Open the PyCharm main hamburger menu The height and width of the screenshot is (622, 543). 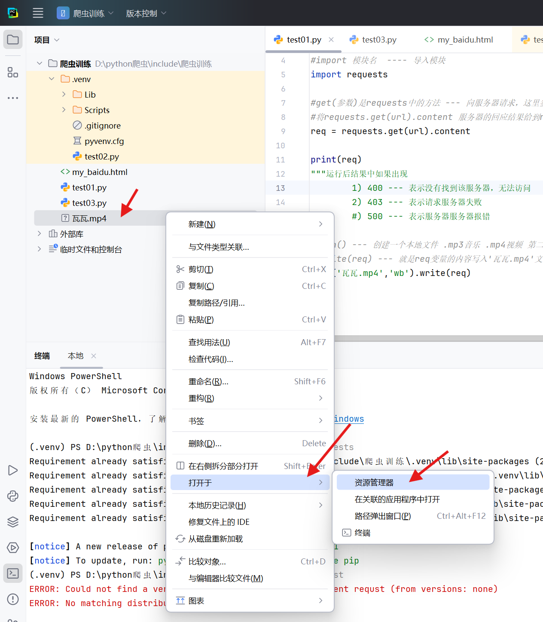38,13
